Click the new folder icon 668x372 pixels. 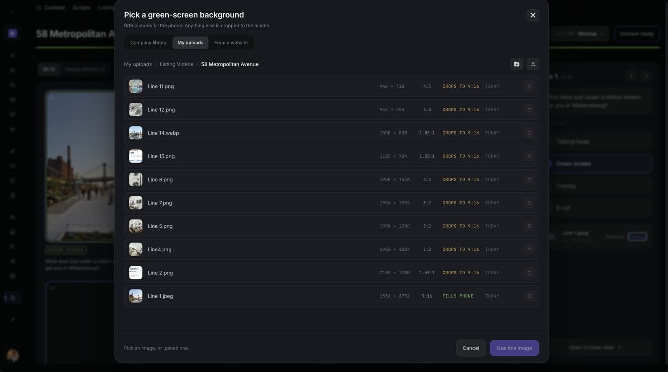pos(516,64)
